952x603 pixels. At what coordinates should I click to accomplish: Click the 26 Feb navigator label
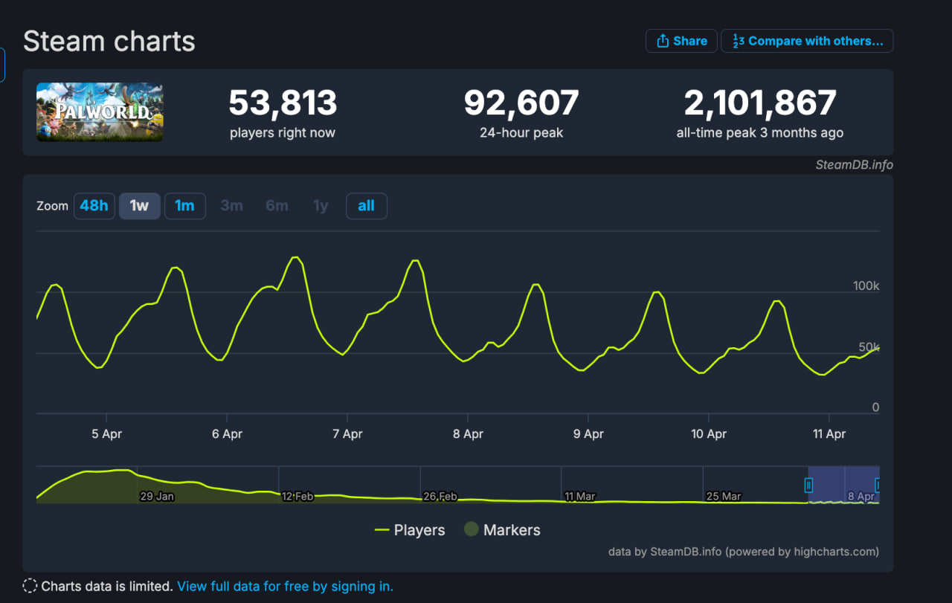(440, 496)
